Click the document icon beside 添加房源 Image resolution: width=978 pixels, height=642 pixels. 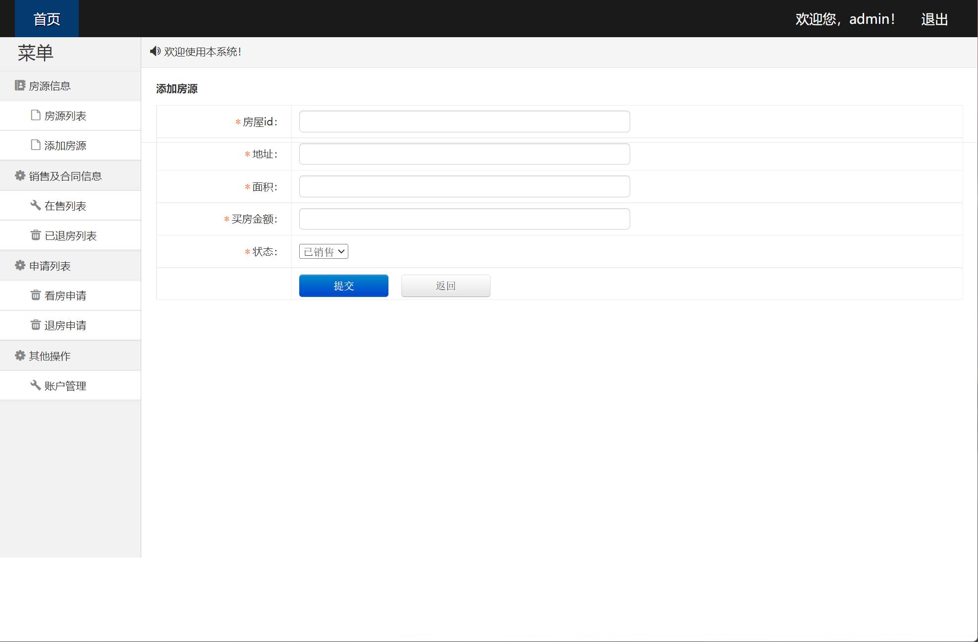click(36, 145)
